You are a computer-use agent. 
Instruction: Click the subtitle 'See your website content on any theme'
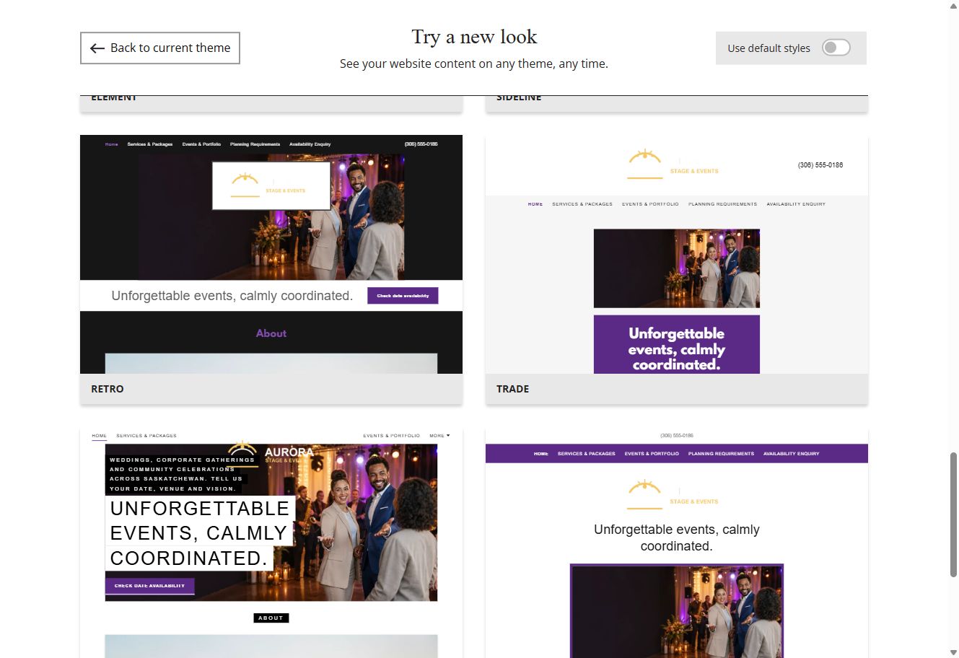(x=474, y=63)
